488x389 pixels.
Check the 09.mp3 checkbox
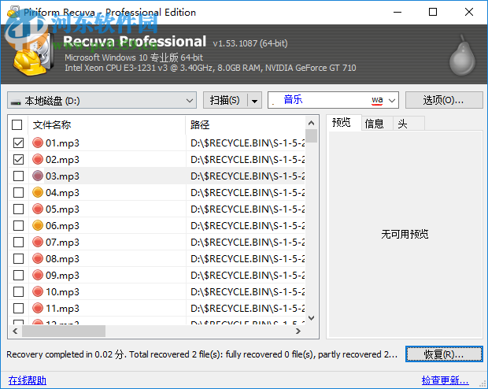click(x=18, y=275)
